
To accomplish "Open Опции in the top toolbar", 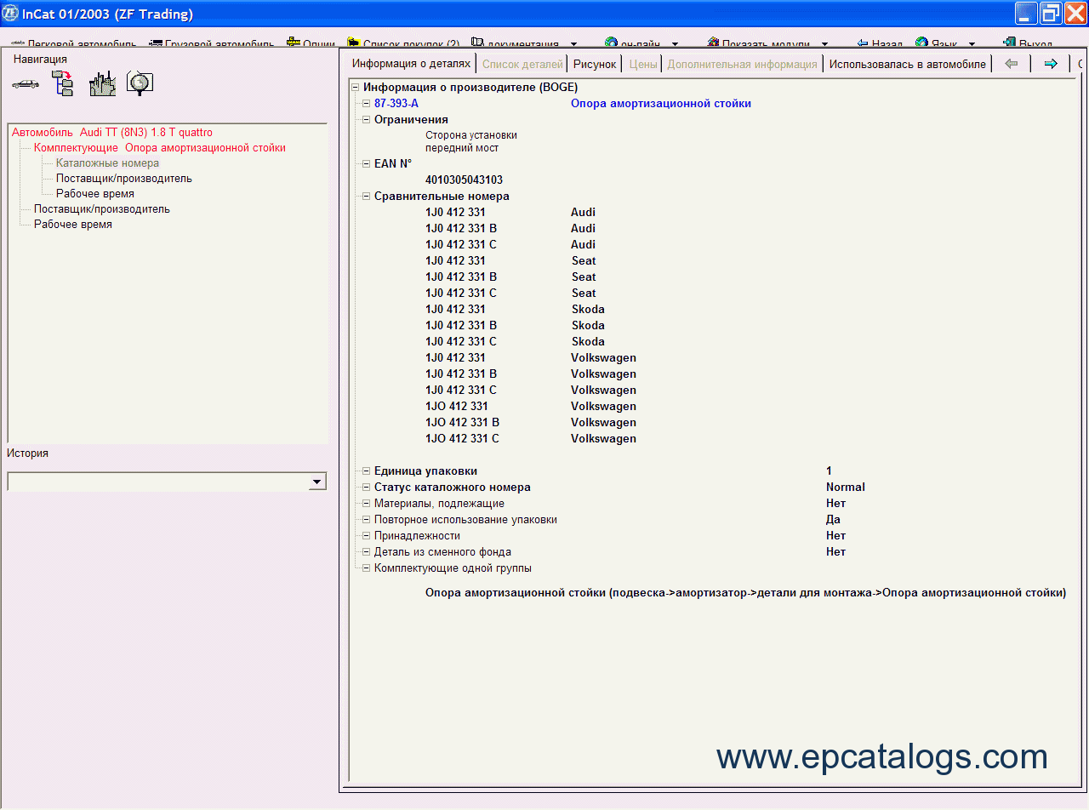I will coord(311,44).
